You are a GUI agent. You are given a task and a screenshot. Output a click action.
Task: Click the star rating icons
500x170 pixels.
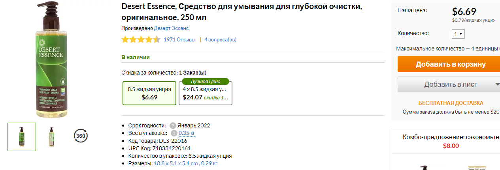[x=141, y=39]
